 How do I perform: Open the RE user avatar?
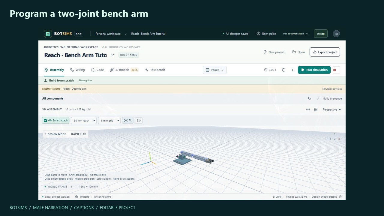336,34
